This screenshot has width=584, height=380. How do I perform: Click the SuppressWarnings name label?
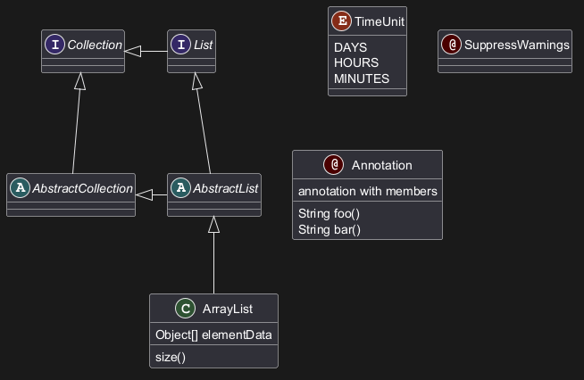(516, 45)
